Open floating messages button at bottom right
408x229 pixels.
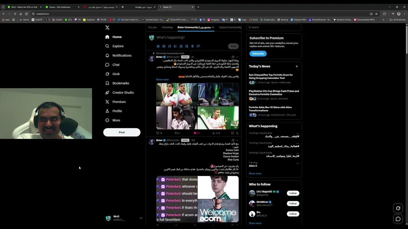point(398,219)
